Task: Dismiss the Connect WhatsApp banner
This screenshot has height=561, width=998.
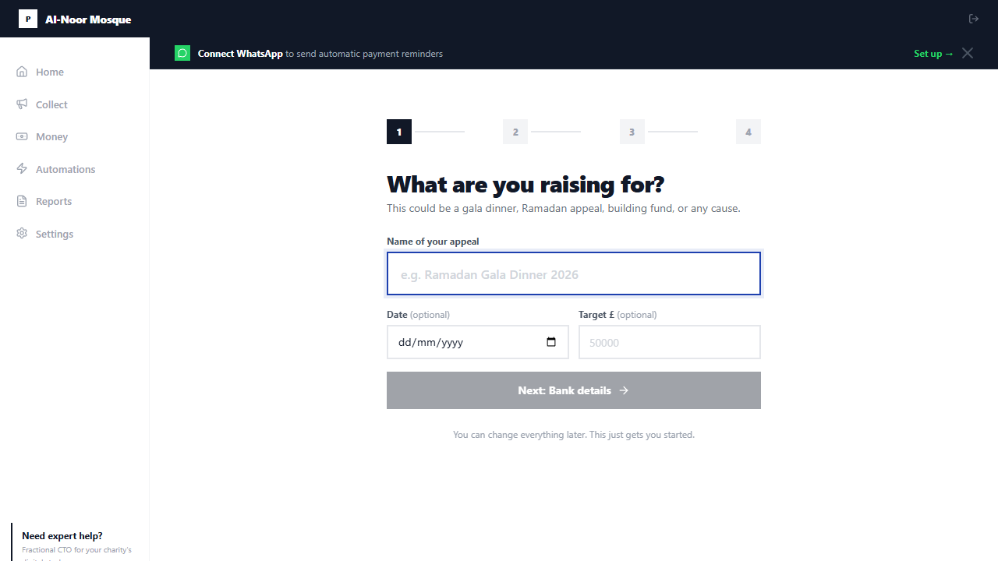Action: click(x=968, y=53)
